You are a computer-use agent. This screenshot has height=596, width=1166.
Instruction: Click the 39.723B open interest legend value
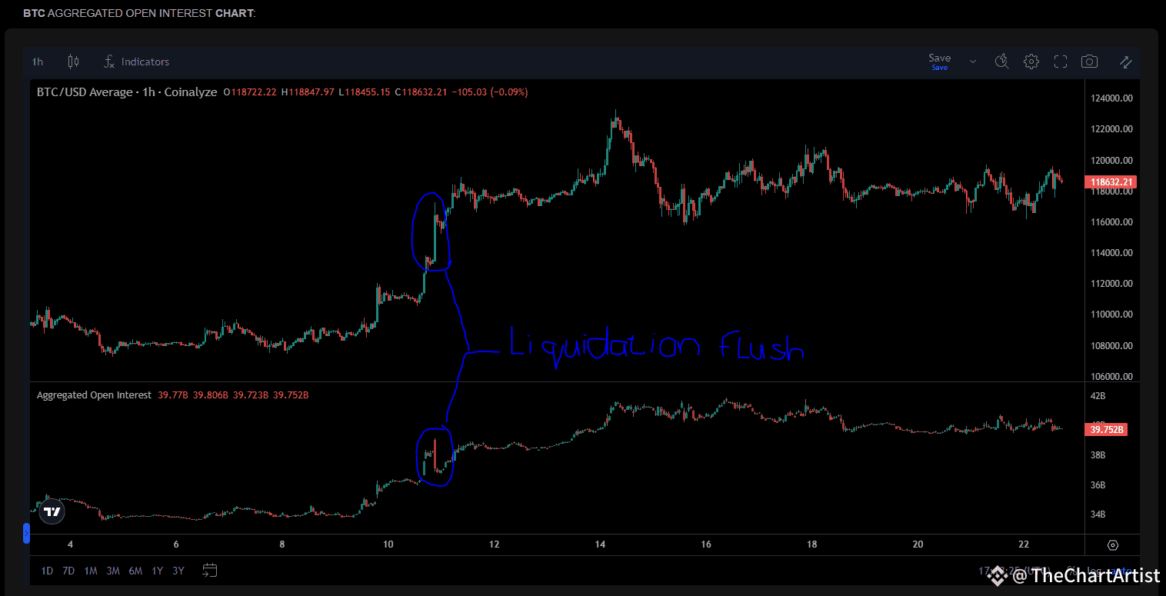click(252, 395)
